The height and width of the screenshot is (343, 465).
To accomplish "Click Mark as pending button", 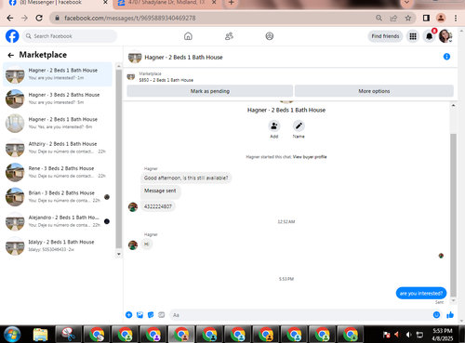I will click(210, 91).
